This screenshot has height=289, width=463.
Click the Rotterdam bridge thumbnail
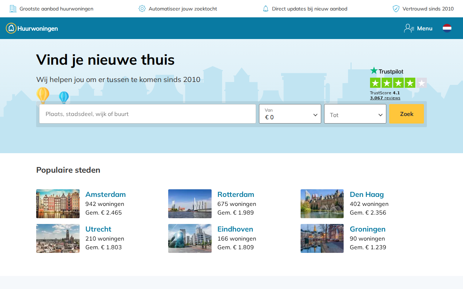point(190,204)
